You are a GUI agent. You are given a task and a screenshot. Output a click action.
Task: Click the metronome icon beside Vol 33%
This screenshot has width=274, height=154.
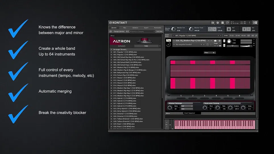pyautogui.click(x=229, y=29)
